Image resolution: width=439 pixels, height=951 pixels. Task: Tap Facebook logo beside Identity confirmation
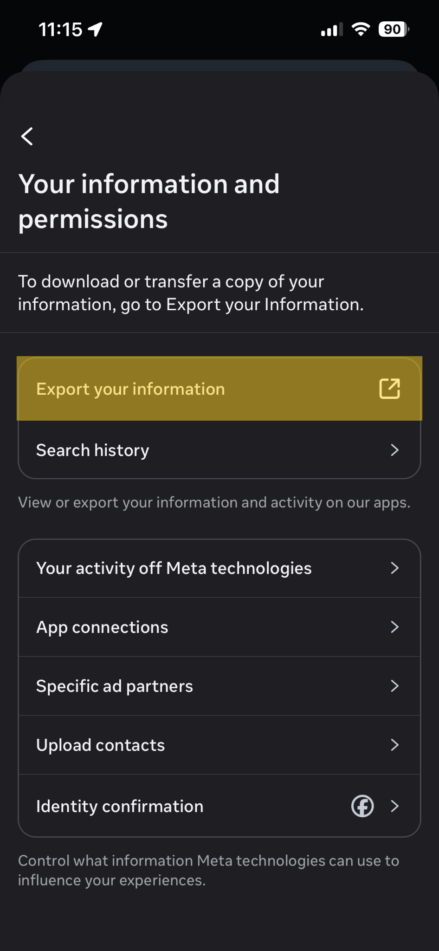tap(362, 806)
